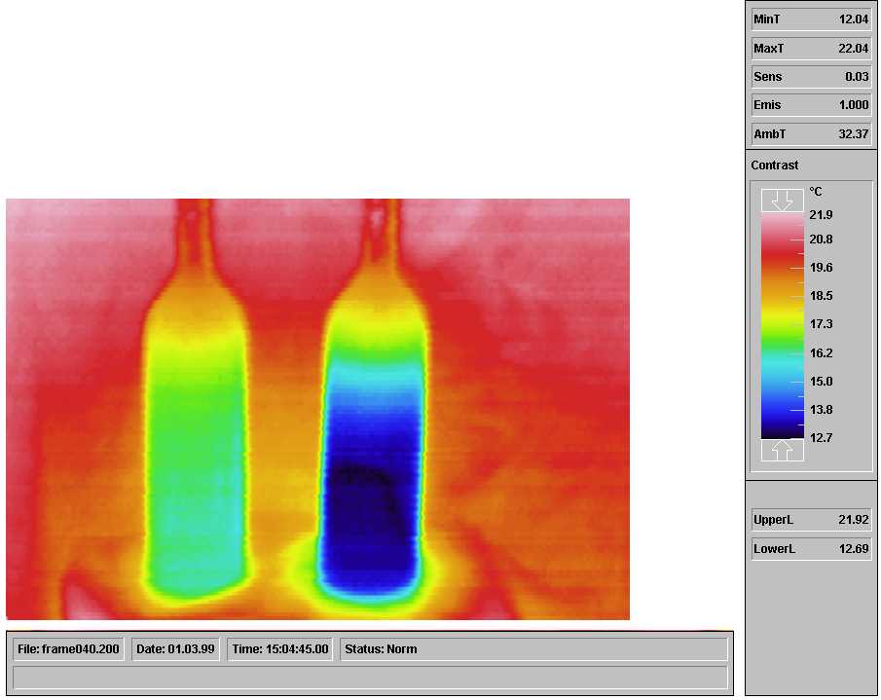Click the dark blue colder bottle in thermal image

tap(373, 450)
